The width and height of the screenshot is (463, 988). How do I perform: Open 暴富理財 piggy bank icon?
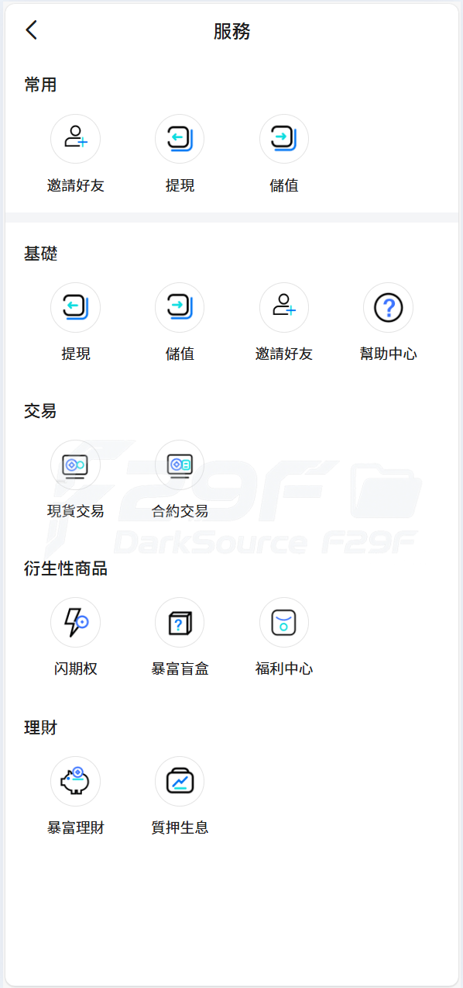pos(75,781)
